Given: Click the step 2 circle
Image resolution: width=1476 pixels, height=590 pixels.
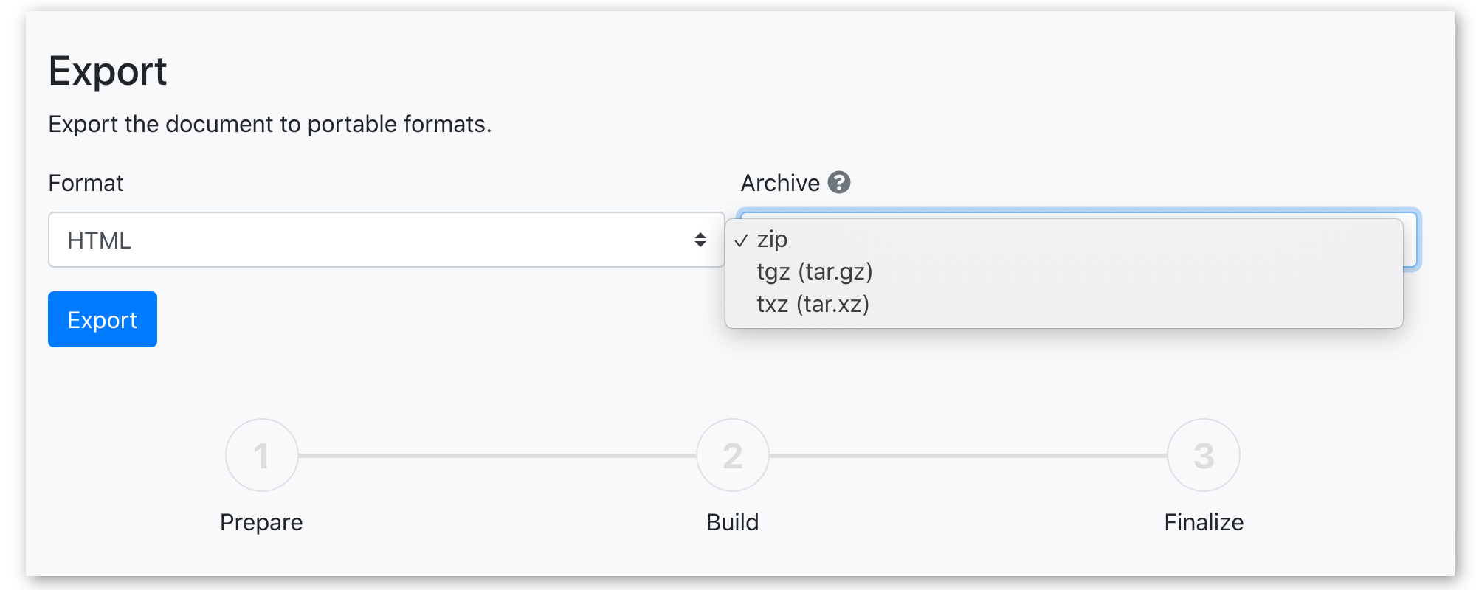Looking at the screenshot, I should click(x=732, y=455).
